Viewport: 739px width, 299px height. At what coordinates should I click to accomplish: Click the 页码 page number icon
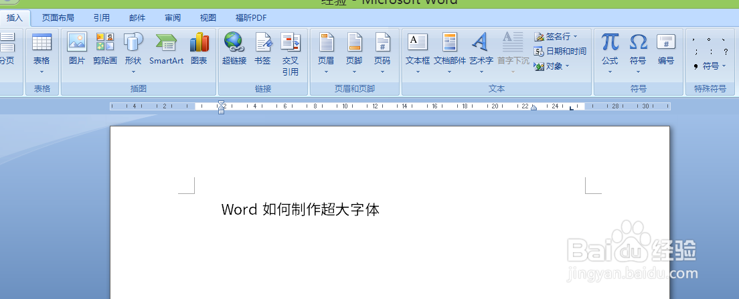382,42
